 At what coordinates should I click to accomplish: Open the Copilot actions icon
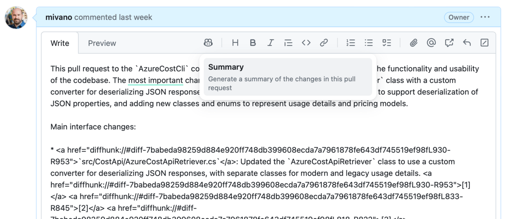[208, 43]
